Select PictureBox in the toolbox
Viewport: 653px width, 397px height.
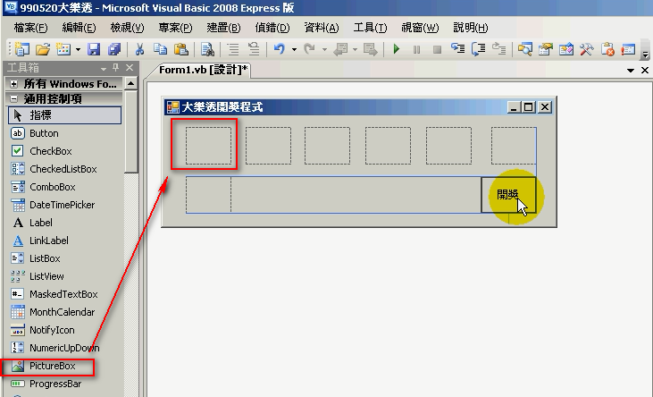tap(52, 366)
